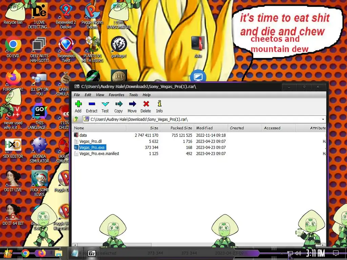The image size is (347, 260).
Task: Open the Edit menu
Action: tap(88, 95)
